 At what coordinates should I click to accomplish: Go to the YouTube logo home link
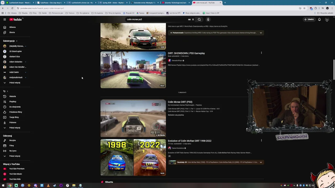point(16,19)
